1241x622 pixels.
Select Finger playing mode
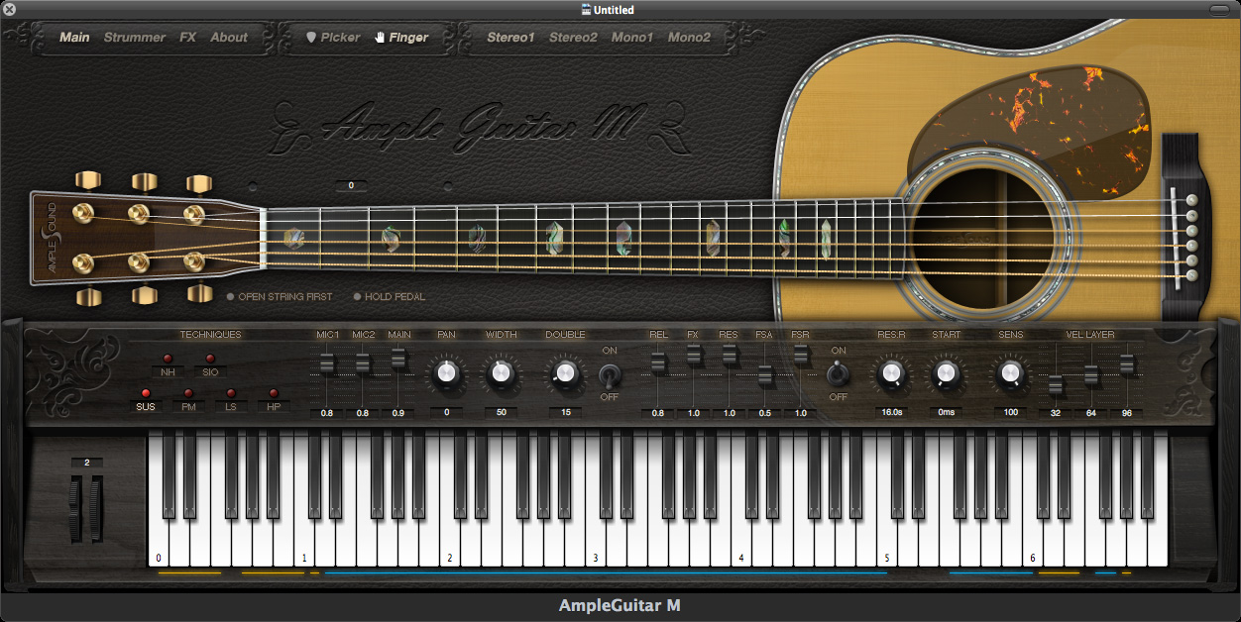[408, 38]
